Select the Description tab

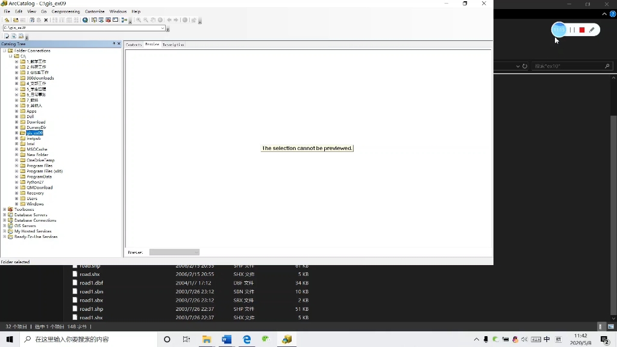174,44
